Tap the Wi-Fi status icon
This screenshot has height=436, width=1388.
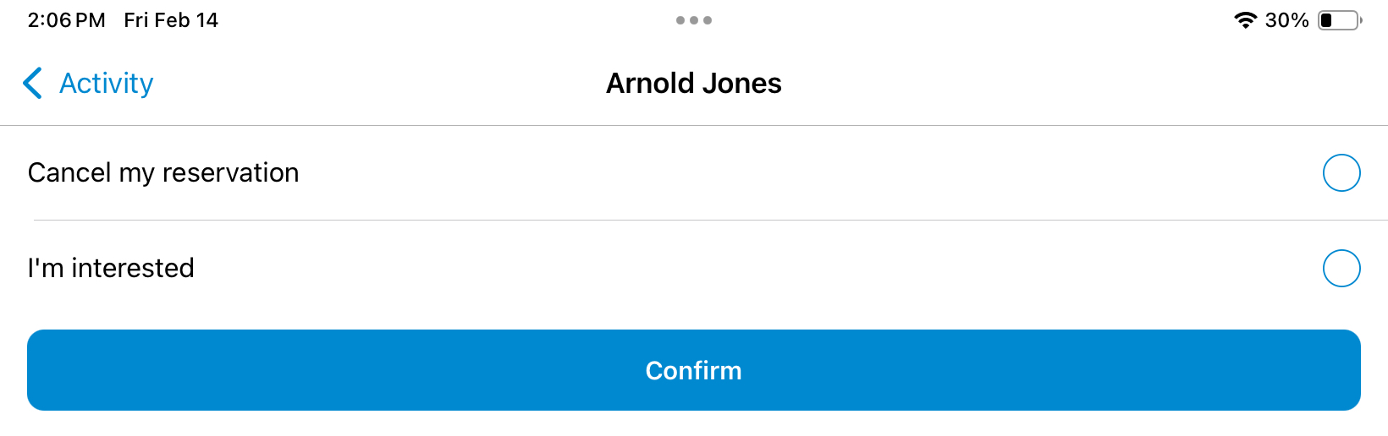[1245, 20]
